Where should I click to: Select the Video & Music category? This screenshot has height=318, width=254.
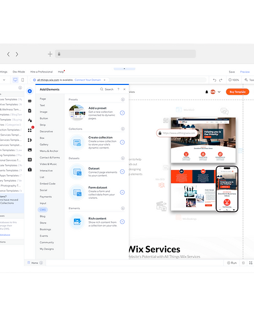pyautogui.click(x=48, y=164)
